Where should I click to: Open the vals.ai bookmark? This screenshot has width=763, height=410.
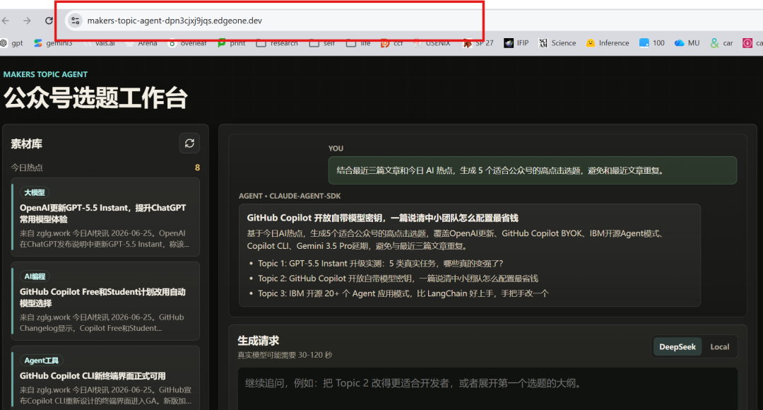[100, 43]
